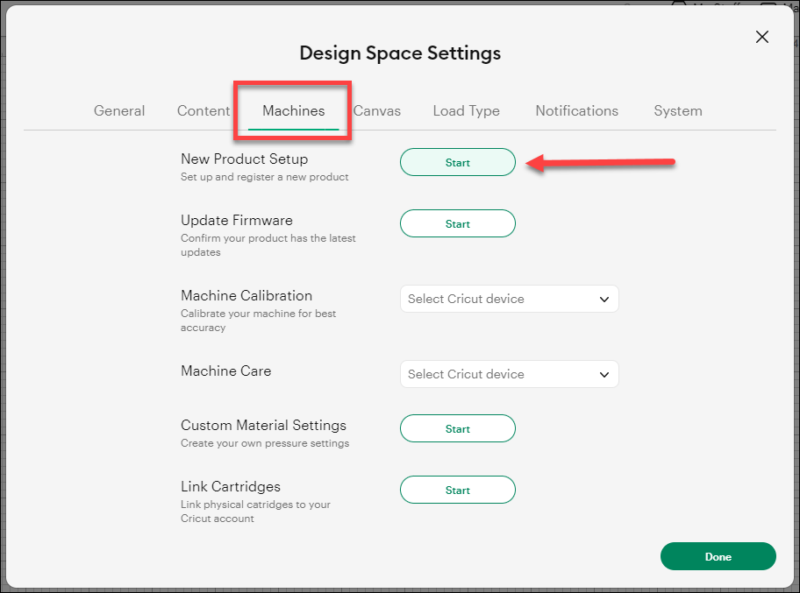The image size is (800, 593).
Task: Open the Machine Calibration device dropdown
Action: click(509, 299)
